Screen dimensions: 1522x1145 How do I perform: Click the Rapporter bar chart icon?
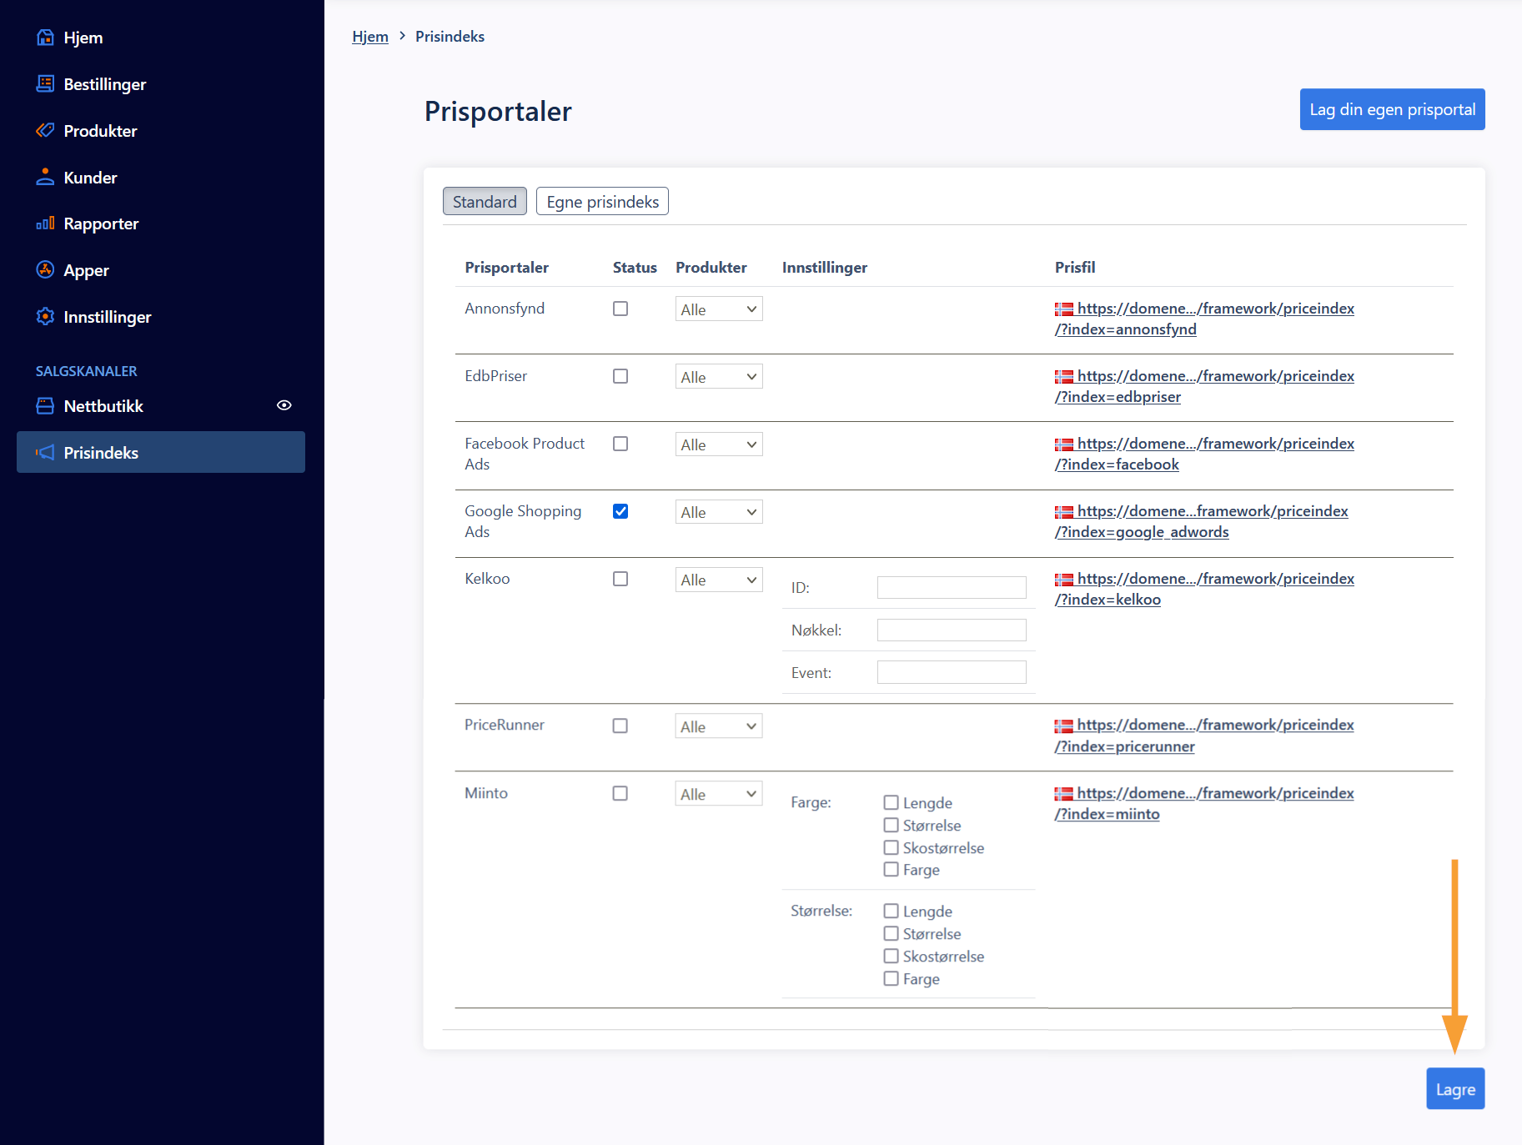tap(45, 223)
